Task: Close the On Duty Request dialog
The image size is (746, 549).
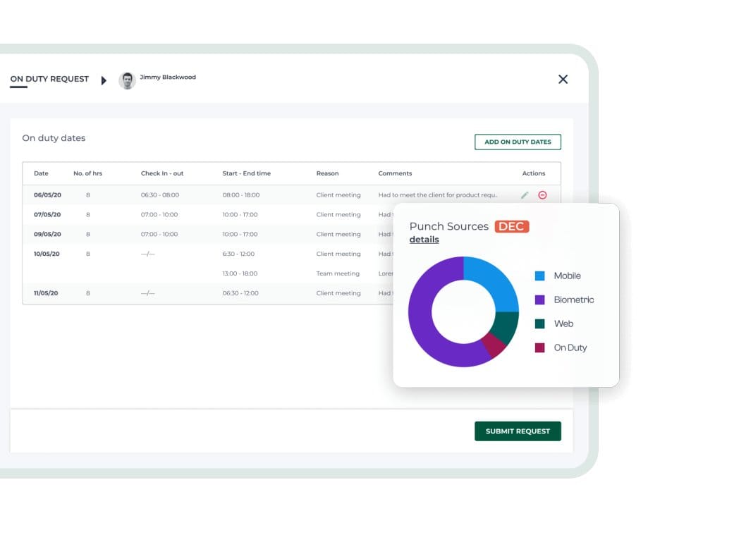Action: [563, 80]
